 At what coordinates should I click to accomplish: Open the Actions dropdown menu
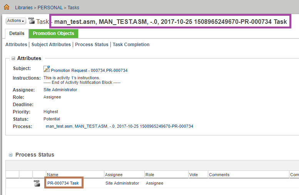16,21
